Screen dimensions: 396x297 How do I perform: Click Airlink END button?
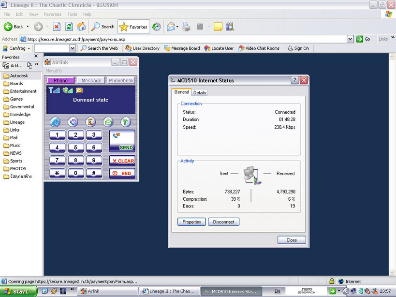click(x=122, y=174)
